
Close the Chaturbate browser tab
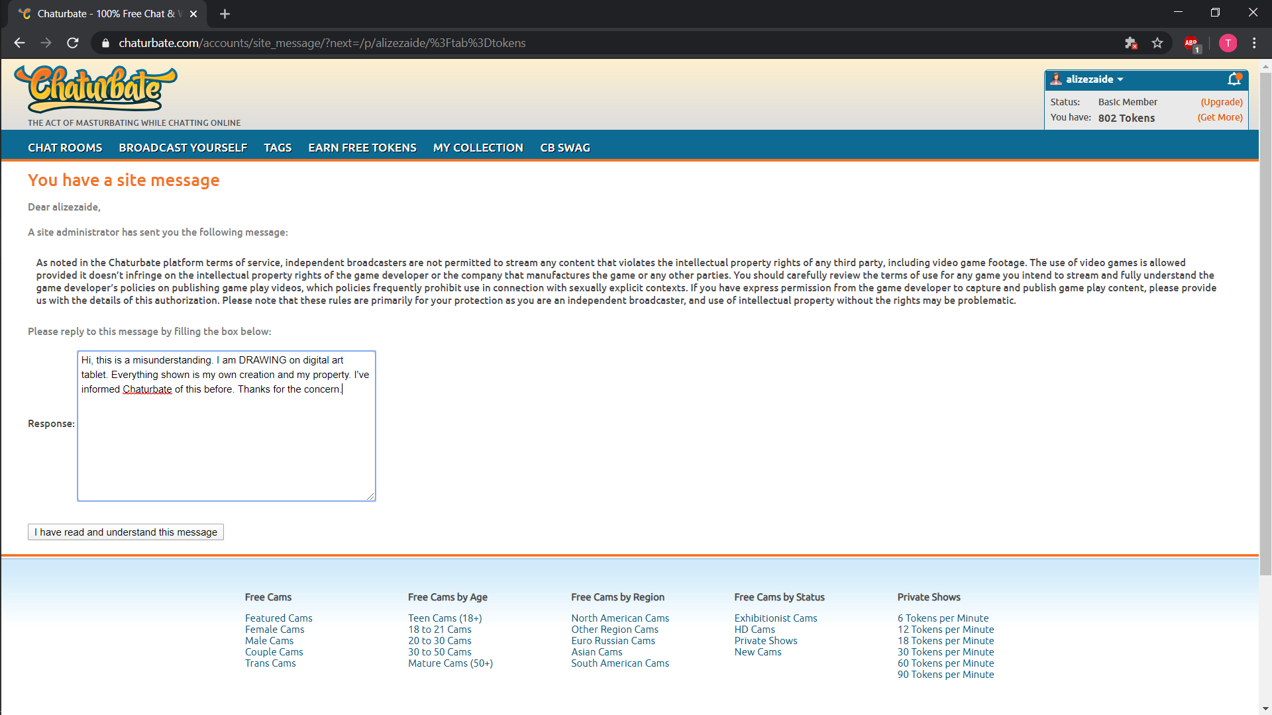pos(193,14)
